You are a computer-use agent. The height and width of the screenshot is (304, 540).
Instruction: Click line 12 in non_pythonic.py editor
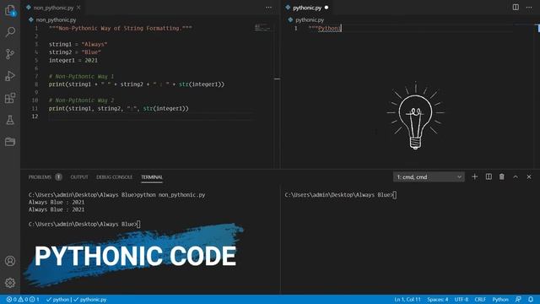point(152,117)
